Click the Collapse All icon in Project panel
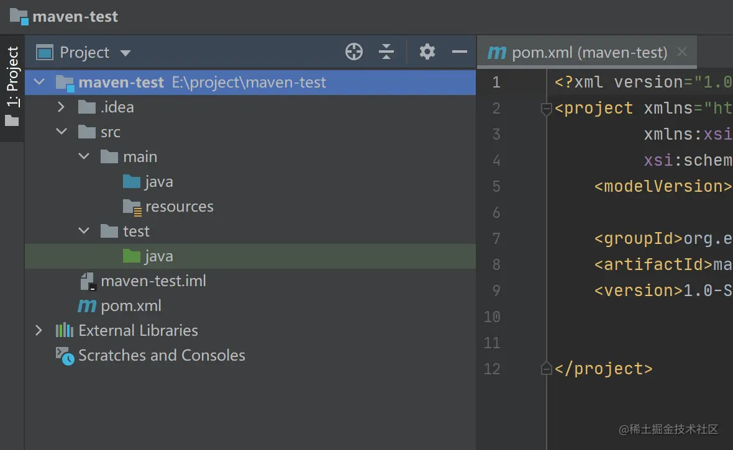Screen dimensions: 733x450 (x=386, y=52)
